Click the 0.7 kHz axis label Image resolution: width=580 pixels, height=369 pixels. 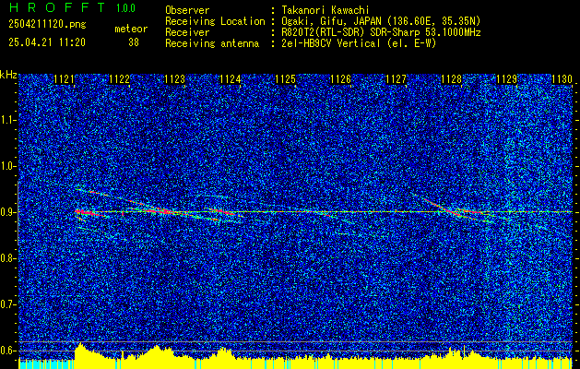7,304
